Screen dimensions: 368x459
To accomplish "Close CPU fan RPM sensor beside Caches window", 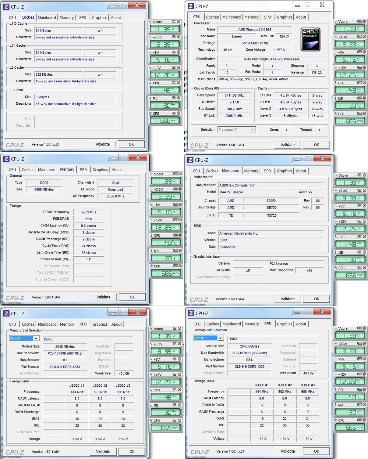I will click(179, 113).
